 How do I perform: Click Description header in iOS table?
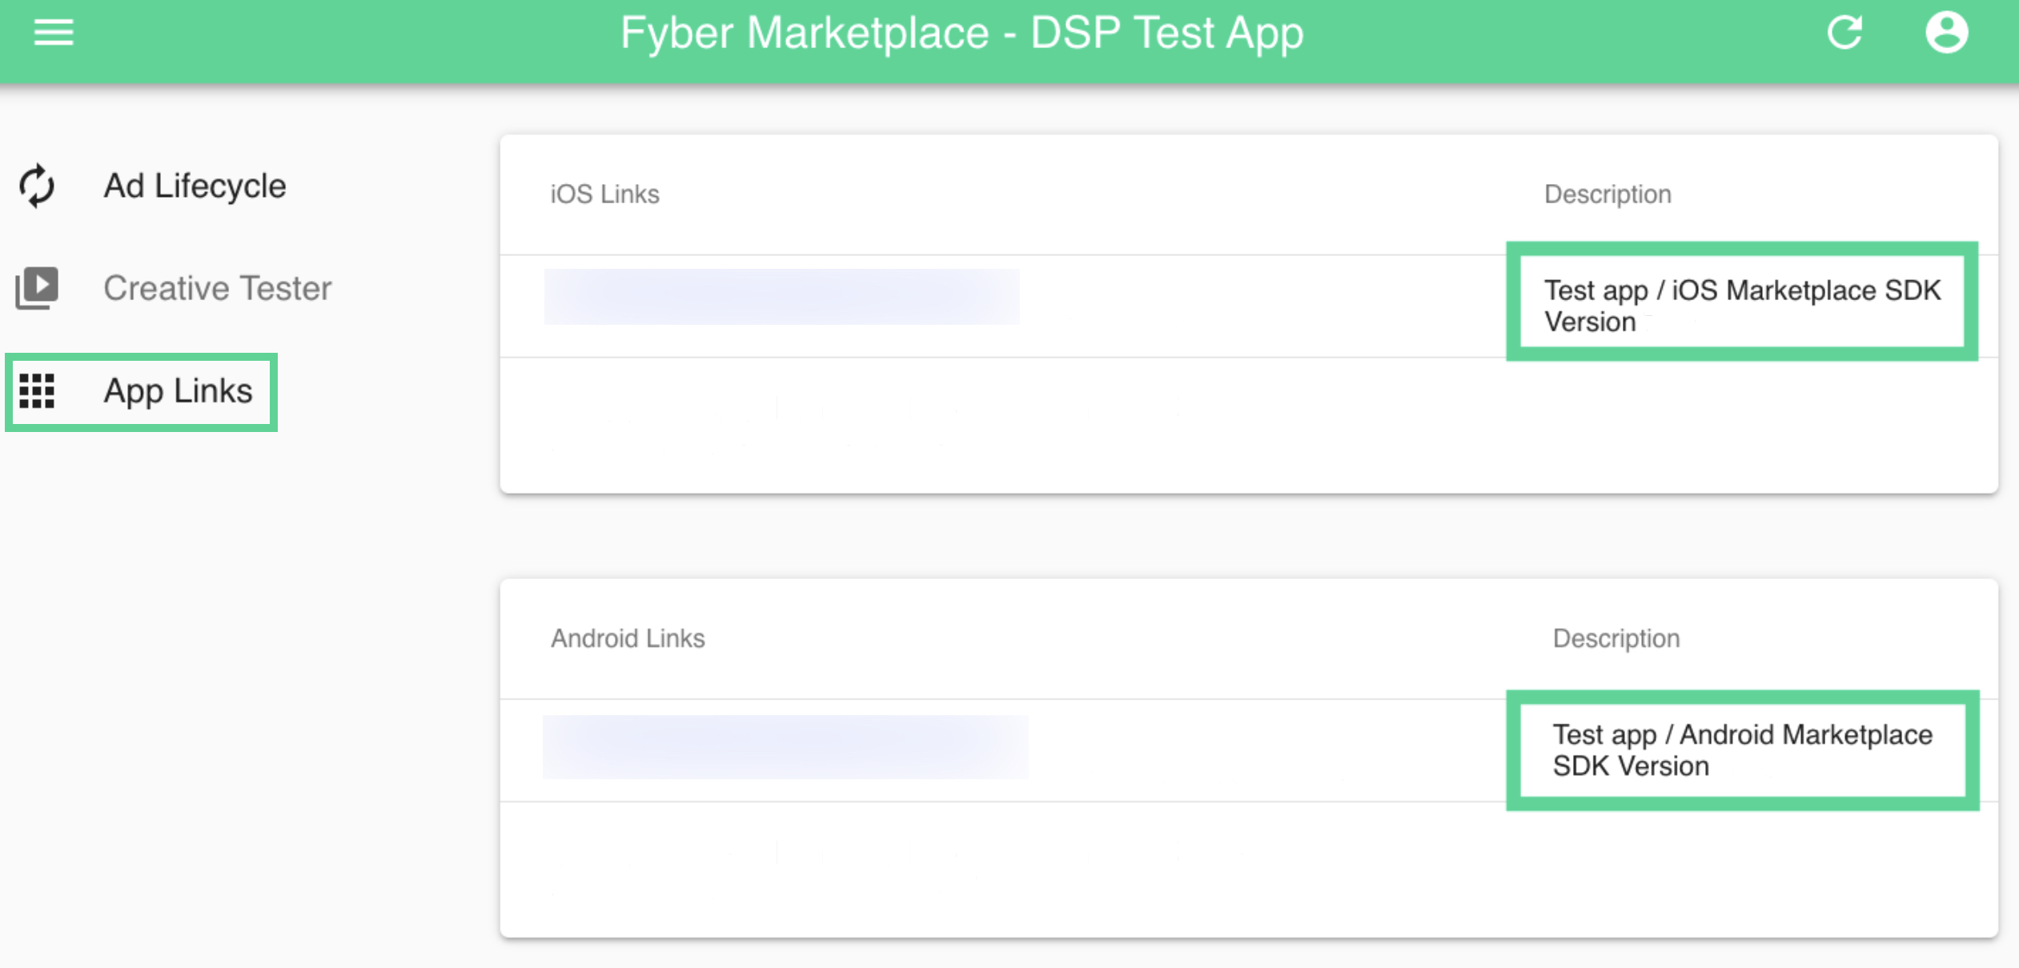point(1607,194)
